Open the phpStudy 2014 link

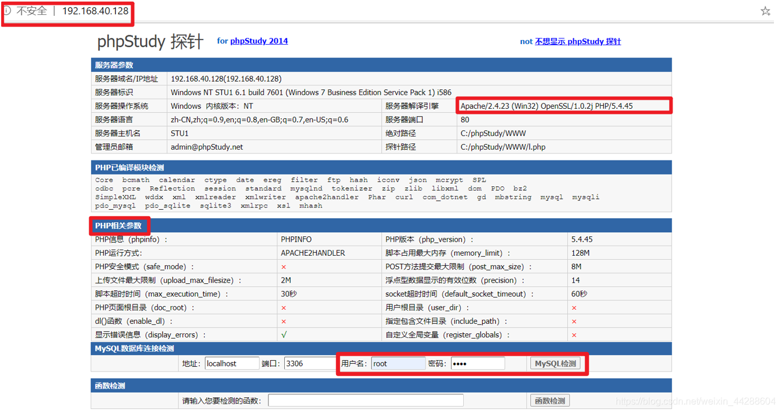coord(259,41)
